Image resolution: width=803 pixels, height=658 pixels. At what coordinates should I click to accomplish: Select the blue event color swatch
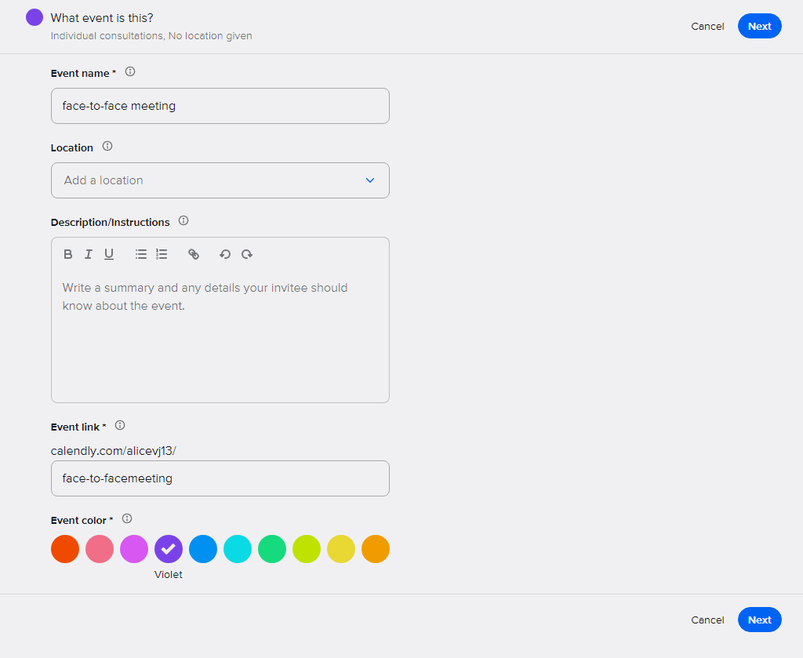pyautogui.click(x=203, y=549)
